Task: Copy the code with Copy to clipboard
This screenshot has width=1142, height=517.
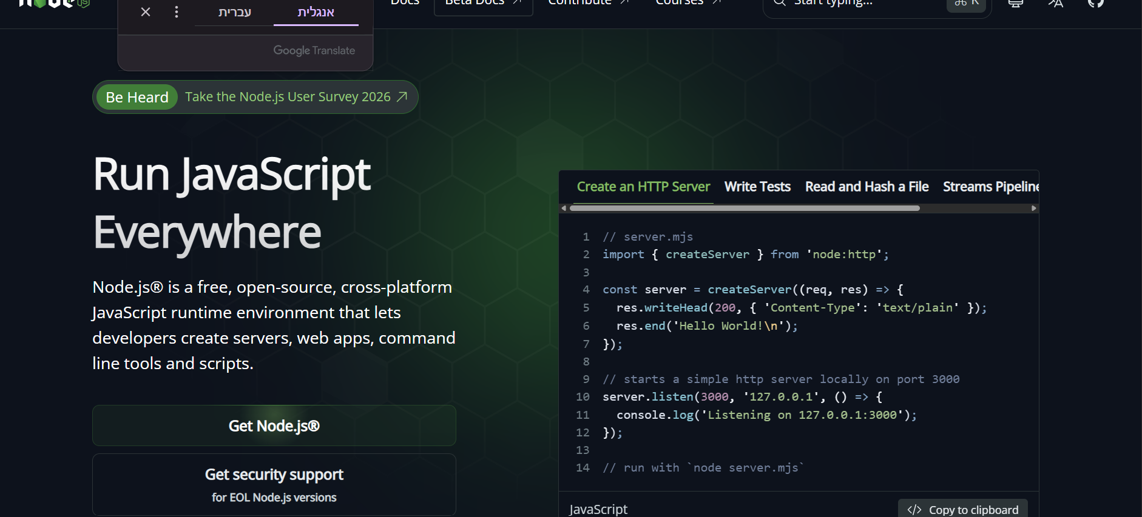Action: point(963,509)
